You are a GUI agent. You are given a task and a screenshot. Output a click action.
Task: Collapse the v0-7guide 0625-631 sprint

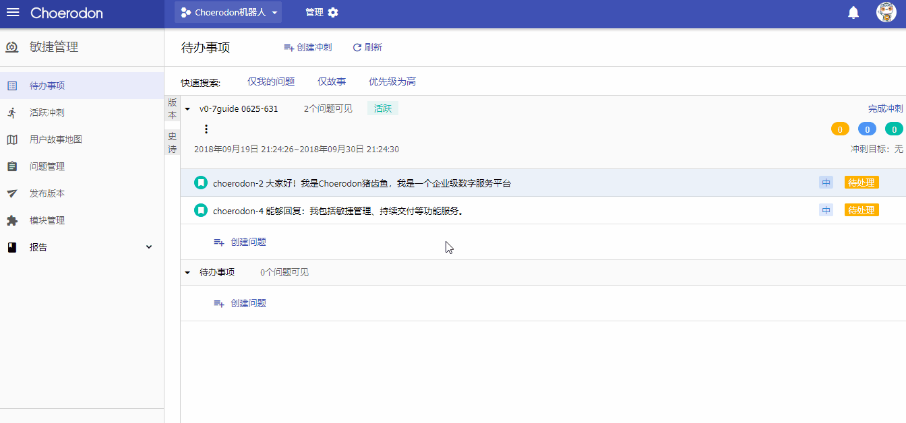point(187,109)
